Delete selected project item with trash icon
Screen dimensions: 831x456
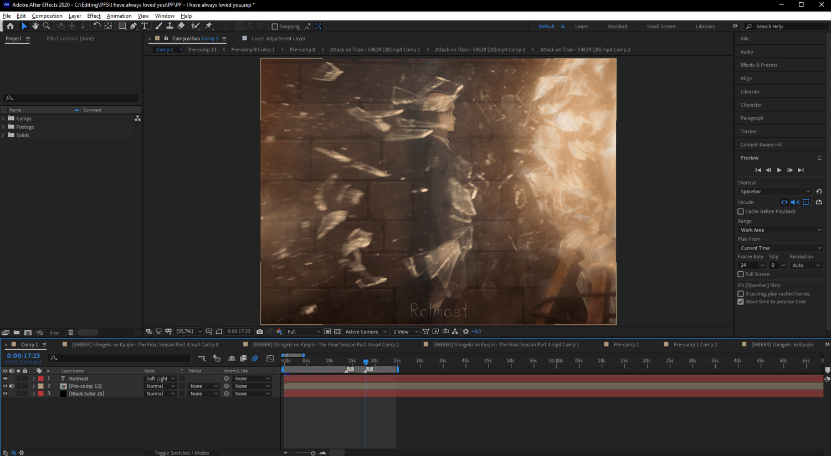pos(70,333)
